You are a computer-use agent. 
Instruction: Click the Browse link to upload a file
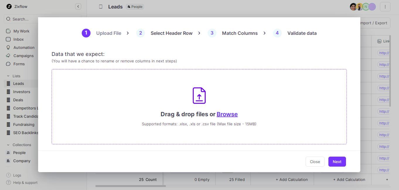coord(227,114)
